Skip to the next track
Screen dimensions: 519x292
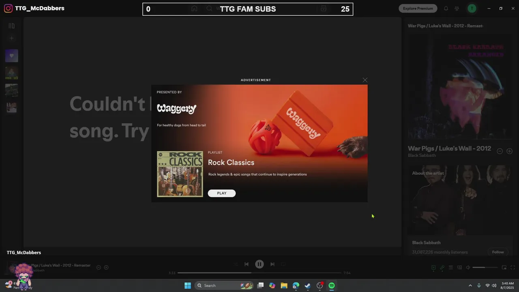(272, 264)
